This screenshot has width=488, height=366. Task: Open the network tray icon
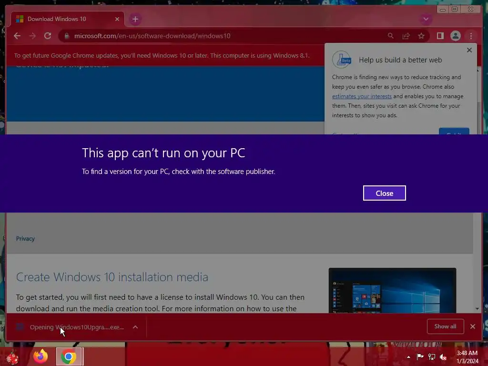pos(432,356)
